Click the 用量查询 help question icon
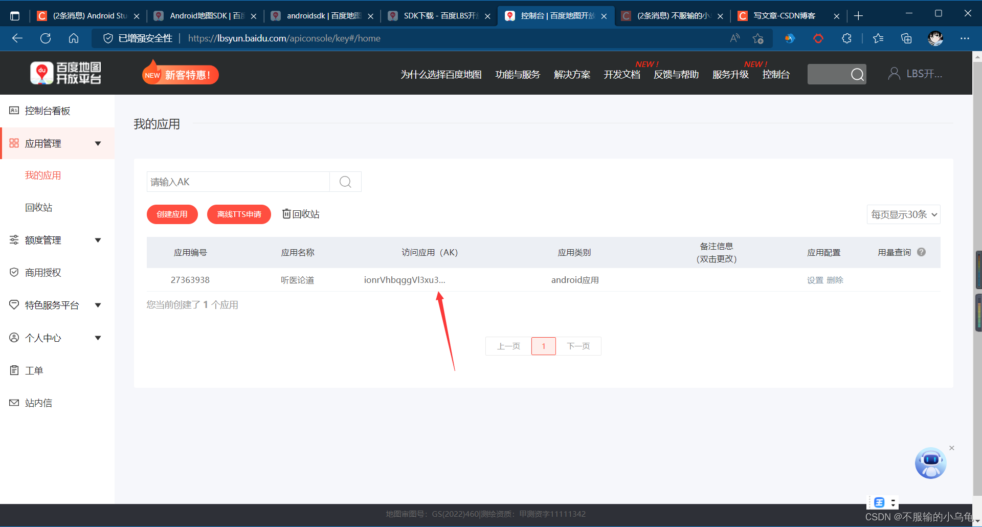982x527 pixels. coord(921,252)
